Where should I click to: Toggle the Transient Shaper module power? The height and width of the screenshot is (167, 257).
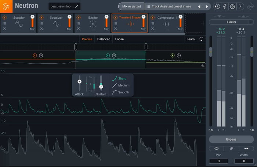115,18
